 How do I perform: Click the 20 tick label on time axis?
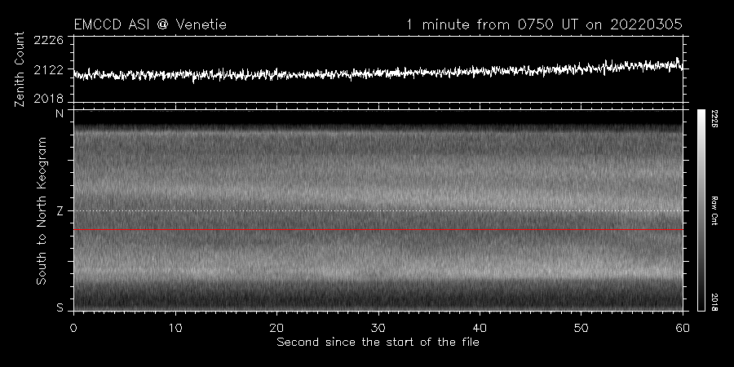click(276, 328)
